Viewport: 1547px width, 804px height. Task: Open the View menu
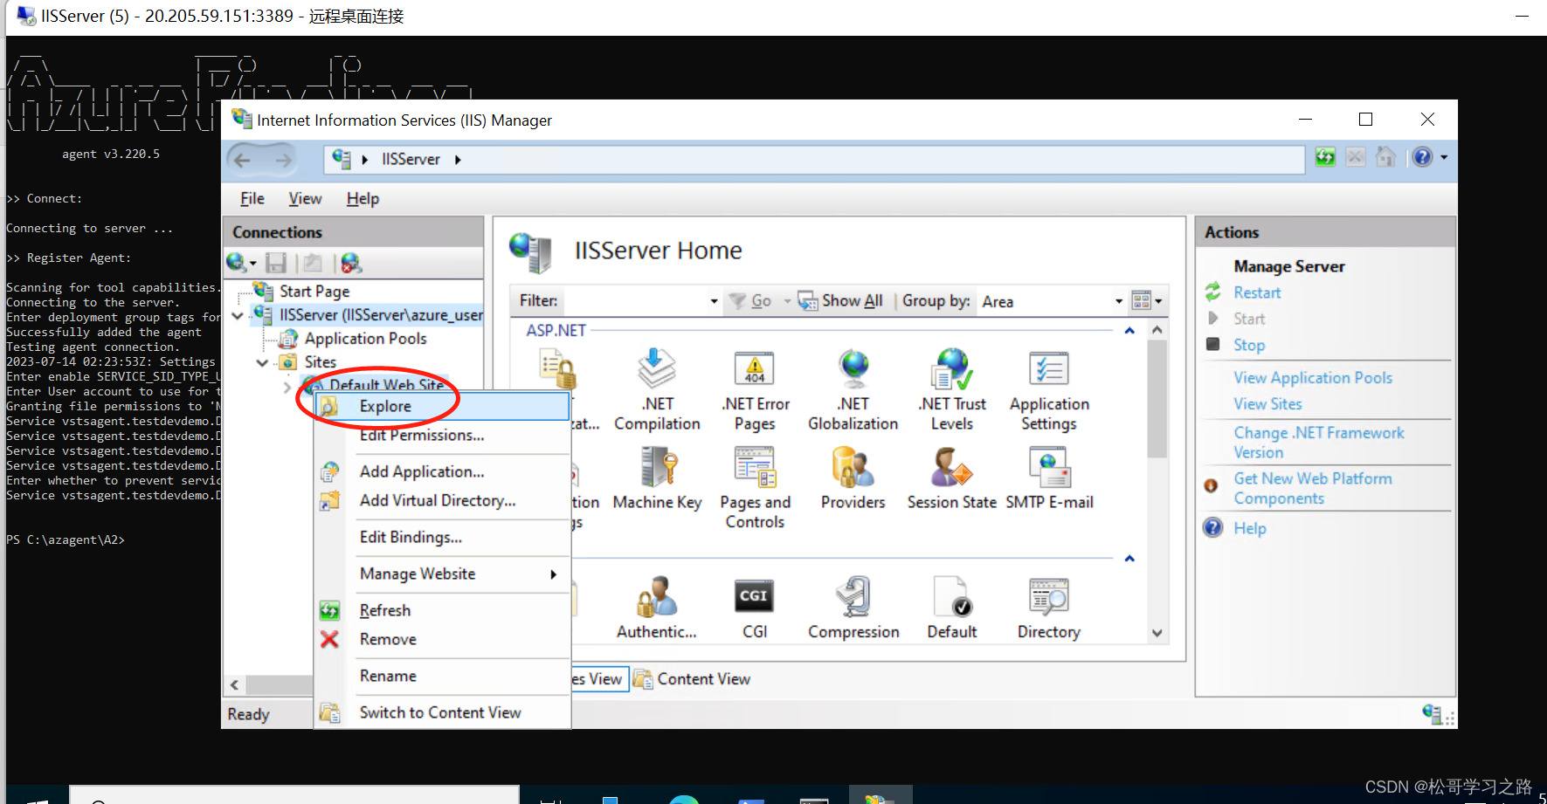[305, 199]
